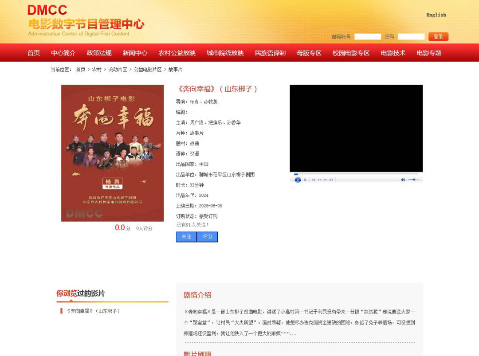Screen dimensions: 479x356
Task: Click the 订购状态 接受订购 line
Action: (197, 216)
